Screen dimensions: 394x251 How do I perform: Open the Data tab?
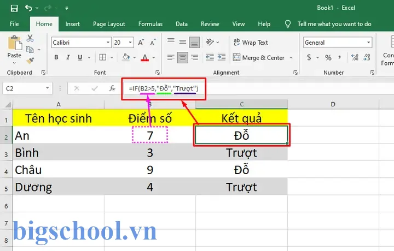tap(182, 24)
